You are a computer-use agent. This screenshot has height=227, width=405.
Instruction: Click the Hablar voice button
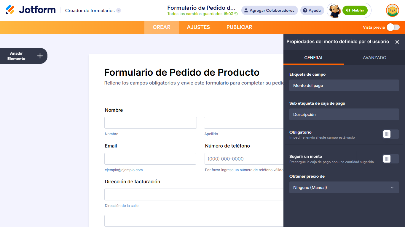[x=355, y=10]
